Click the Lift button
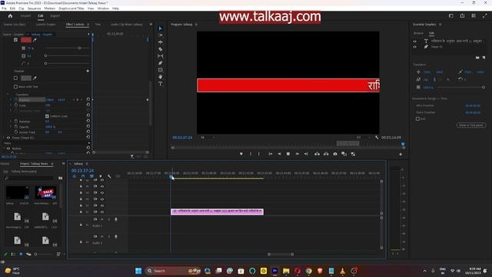Viewport: 492px width, 277px height. tap(317, 154)
